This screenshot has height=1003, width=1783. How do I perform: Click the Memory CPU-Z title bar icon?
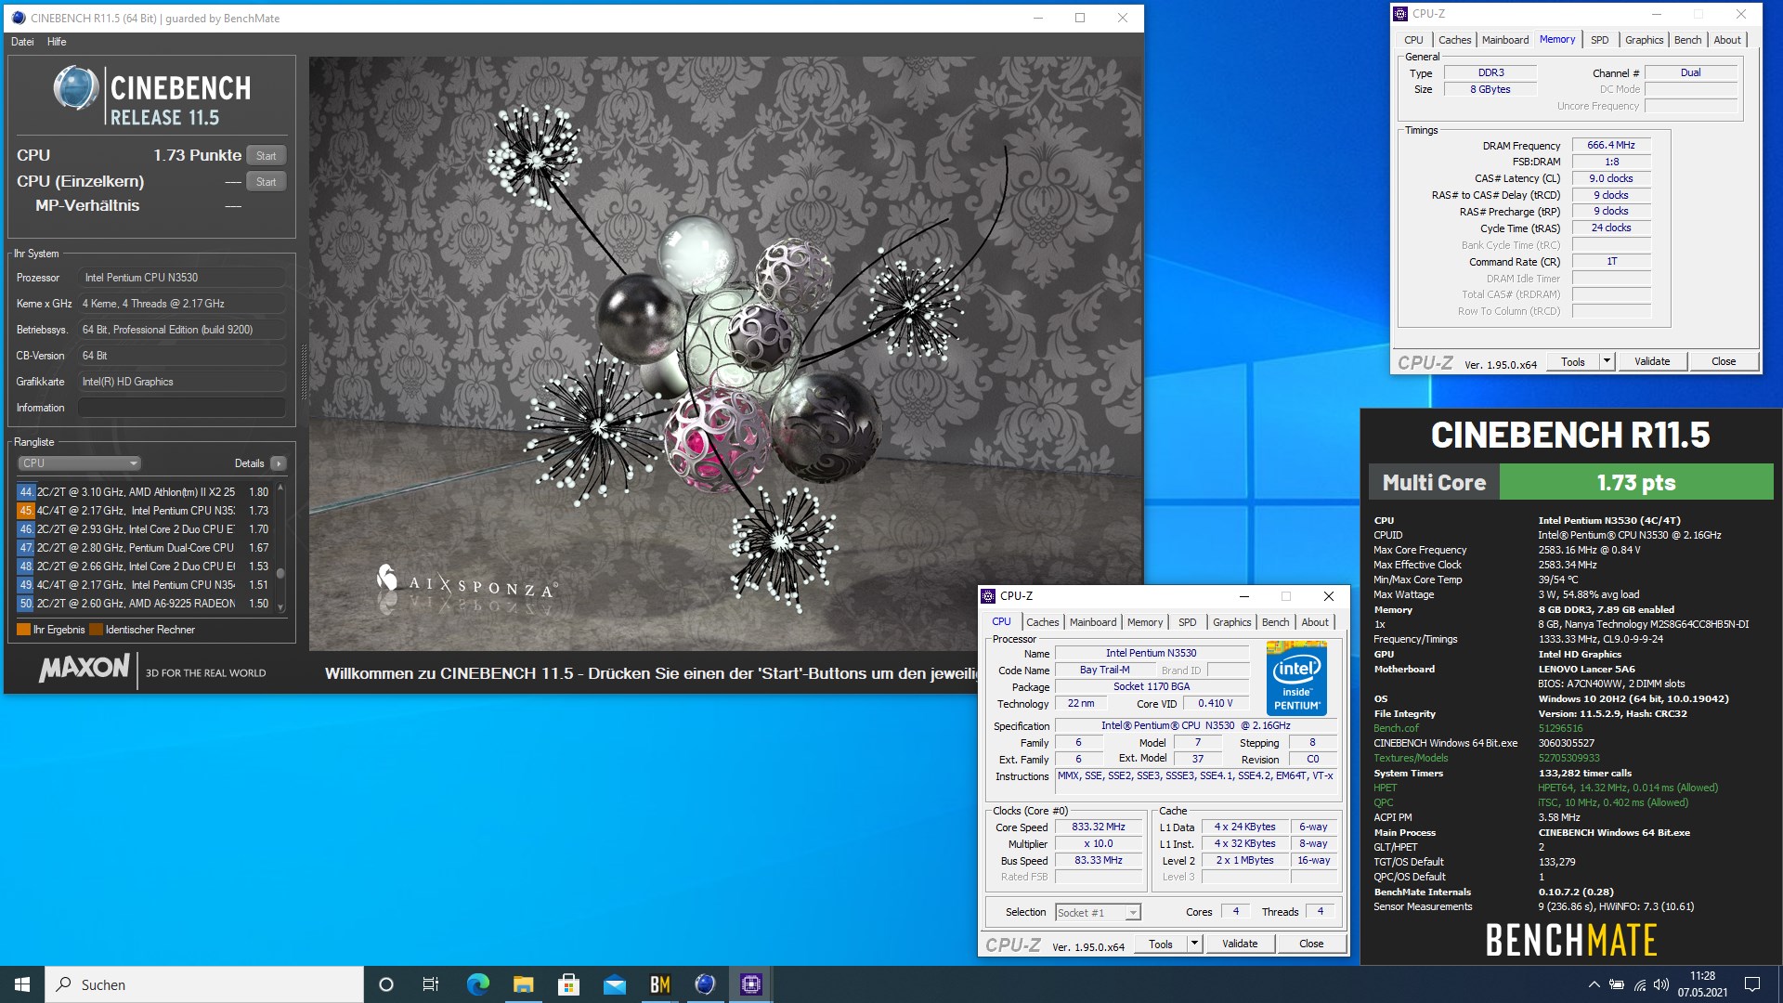point(1400,14)
